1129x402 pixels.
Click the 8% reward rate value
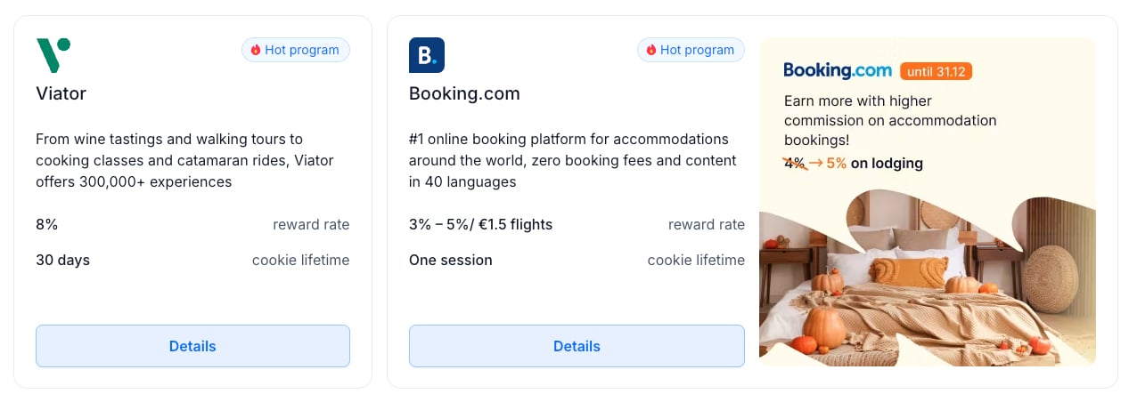47,225
